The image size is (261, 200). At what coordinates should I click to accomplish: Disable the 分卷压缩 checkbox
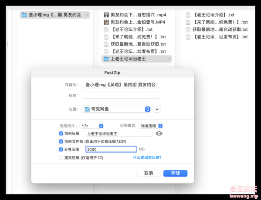pos(61,149)
